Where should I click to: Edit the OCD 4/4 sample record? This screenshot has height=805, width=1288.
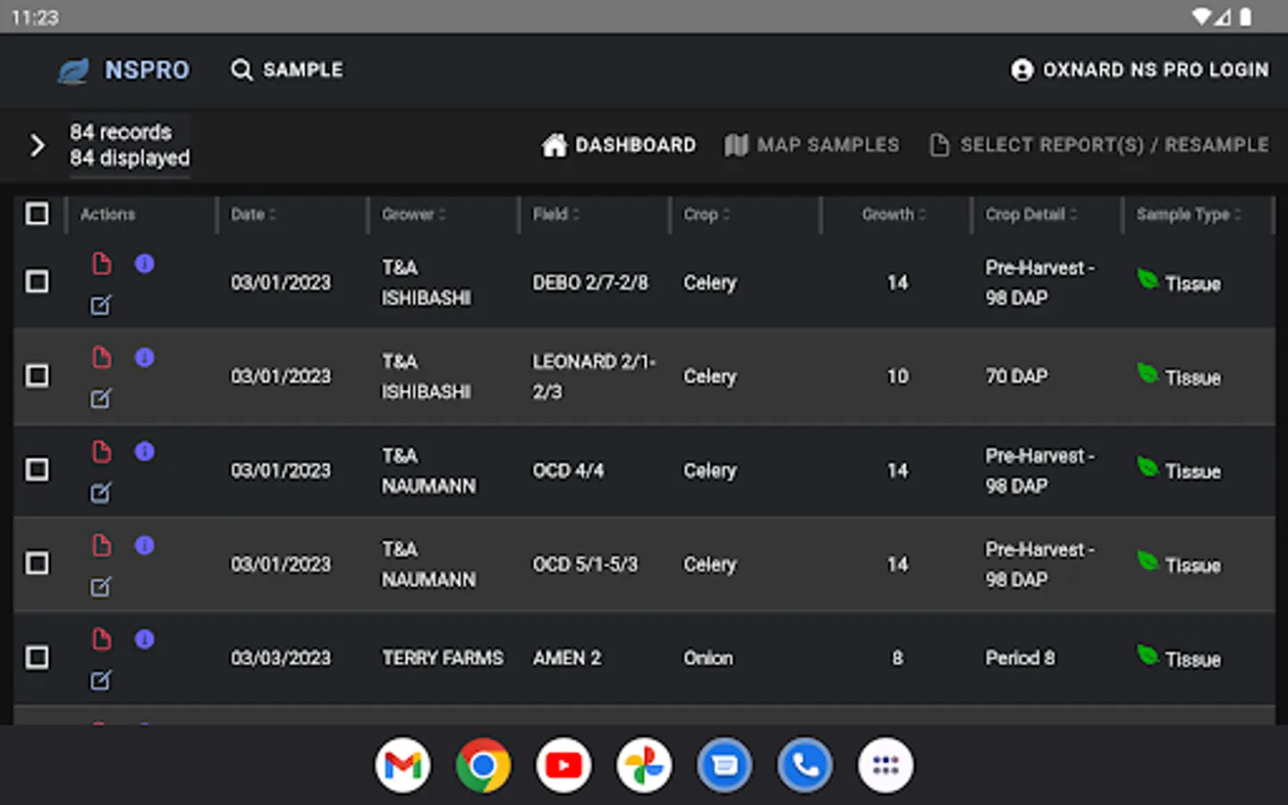[101, 493]
